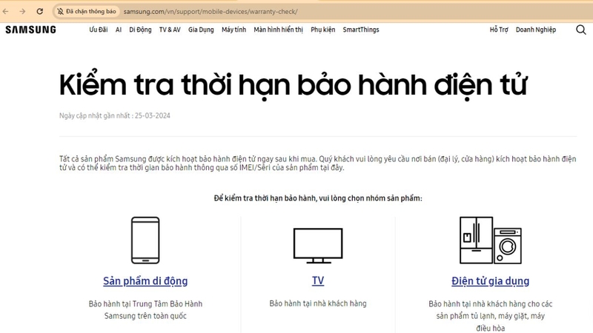Open the Màn hình hiển thị menu
Image resolution: width=593 pixels, height=333 pixels.
(279, 30)
